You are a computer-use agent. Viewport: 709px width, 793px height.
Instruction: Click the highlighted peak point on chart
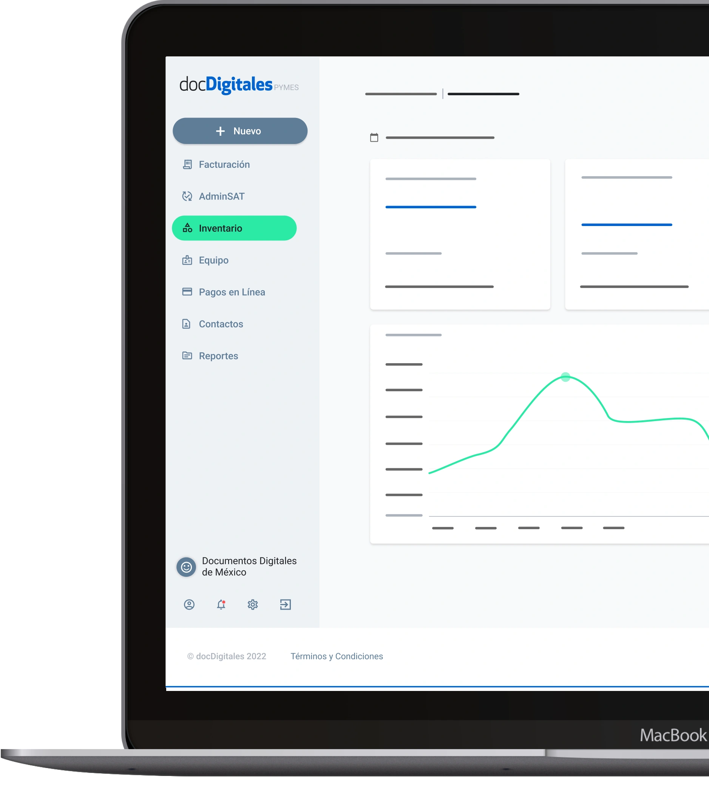[565, 377]
